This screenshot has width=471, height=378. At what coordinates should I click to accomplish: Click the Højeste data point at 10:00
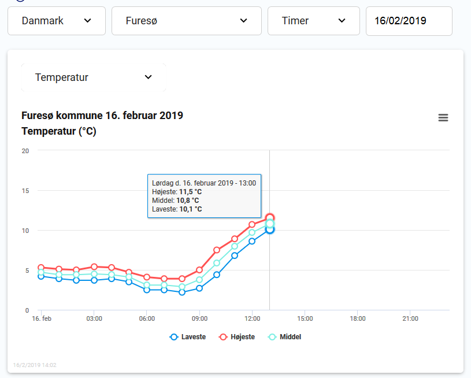point(217,250)
